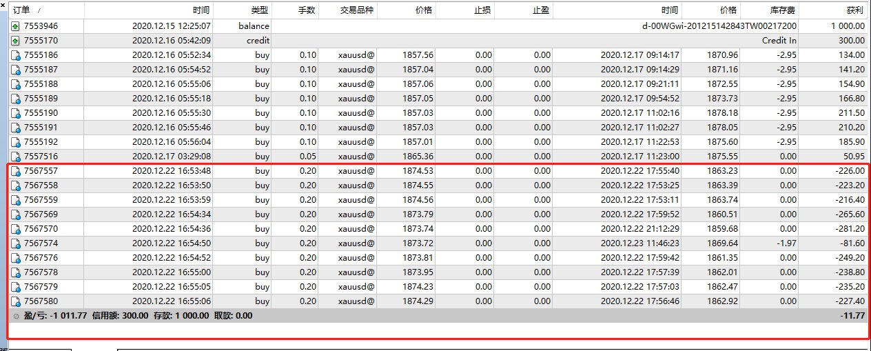Viewport: 871px width, 351px height.
Task: Close the terminal panel with the x icon
Action: pos(3,6)
